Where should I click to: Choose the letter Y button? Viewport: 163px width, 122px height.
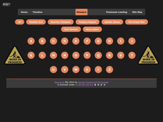coord(98,70)
